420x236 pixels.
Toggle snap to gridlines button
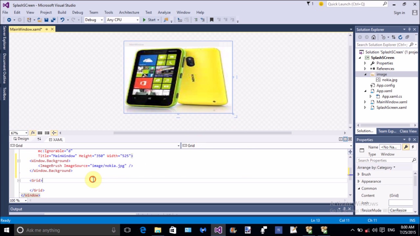pyautogui.click(x=47, y=133)
